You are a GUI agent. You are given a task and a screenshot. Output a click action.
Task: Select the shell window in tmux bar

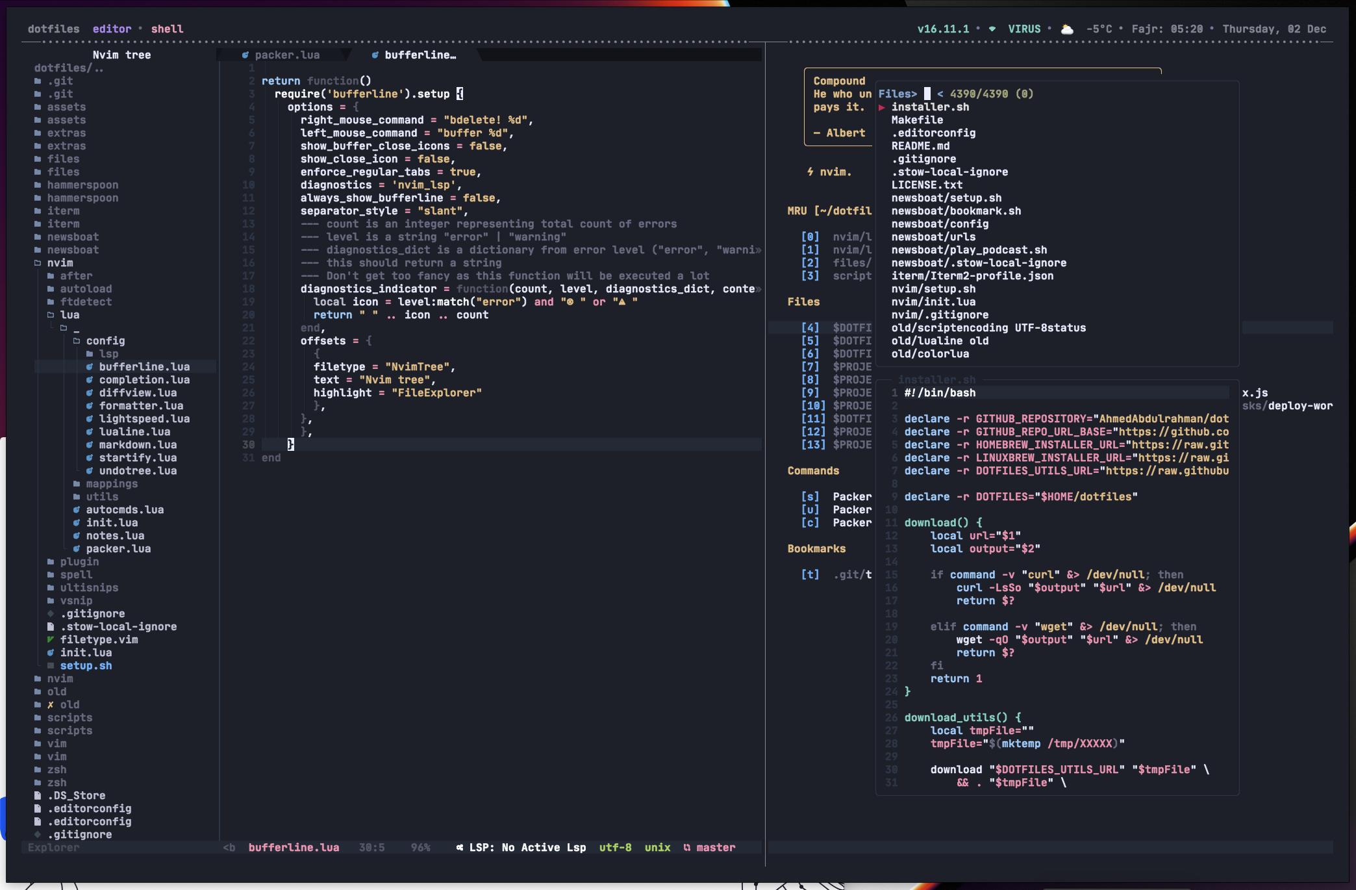[x=167, y=29]
